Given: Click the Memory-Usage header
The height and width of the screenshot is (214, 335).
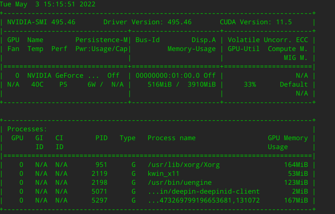Looking at the screenshot, I should [192, 49].
